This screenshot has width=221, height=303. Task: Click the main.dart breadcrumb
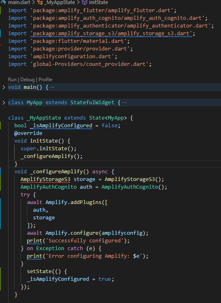19,2
